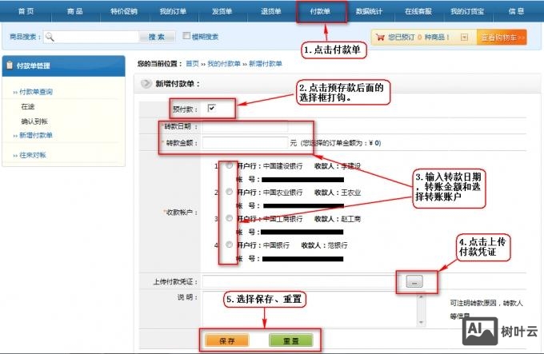Select 在途 in the sidebar
The image size is (544, 354).
tap(28, 106)
